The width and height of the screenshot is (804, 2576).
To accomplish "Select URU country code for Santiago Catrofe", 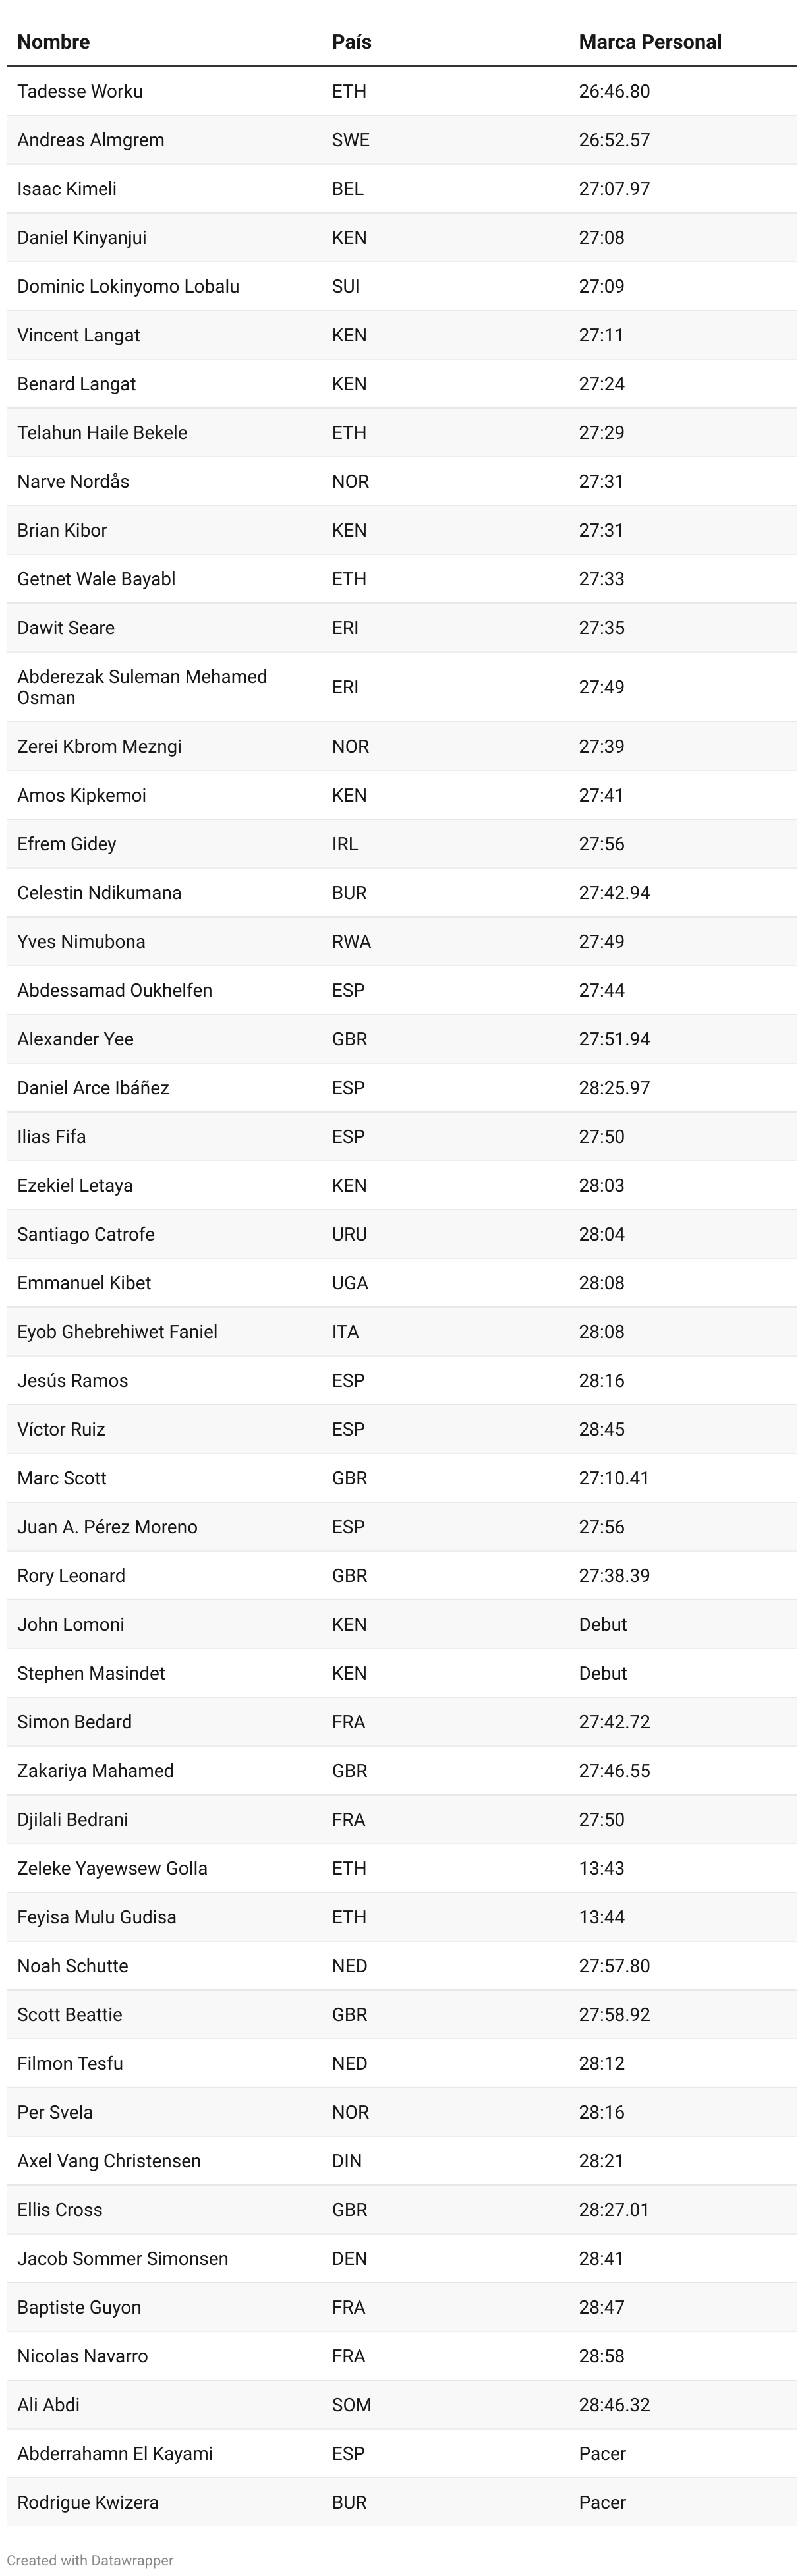I will (350, 1234).
